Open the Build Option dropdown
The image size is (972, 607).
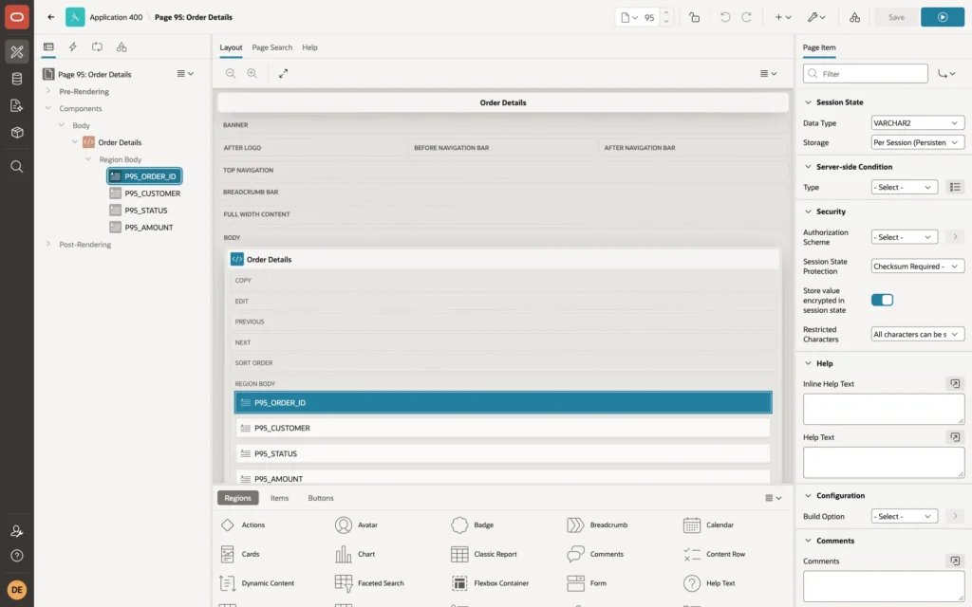click(904, 516)
